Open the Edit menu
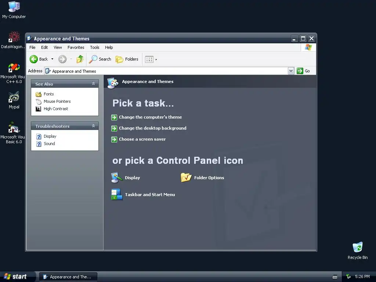Screen dimensions: 376x282 tap(44, 47)
